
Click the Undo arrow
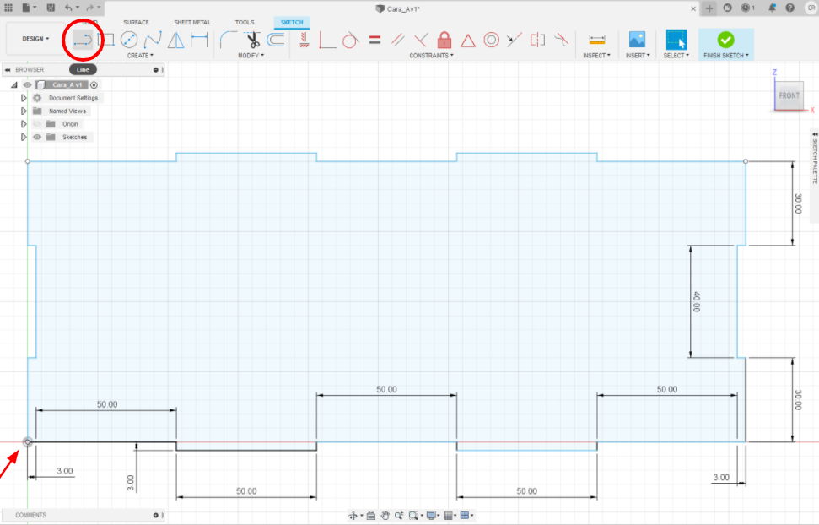[x=68, y=8]
